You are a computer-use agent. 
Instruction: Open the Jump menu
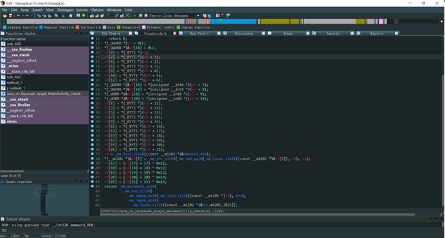(24, 10)
